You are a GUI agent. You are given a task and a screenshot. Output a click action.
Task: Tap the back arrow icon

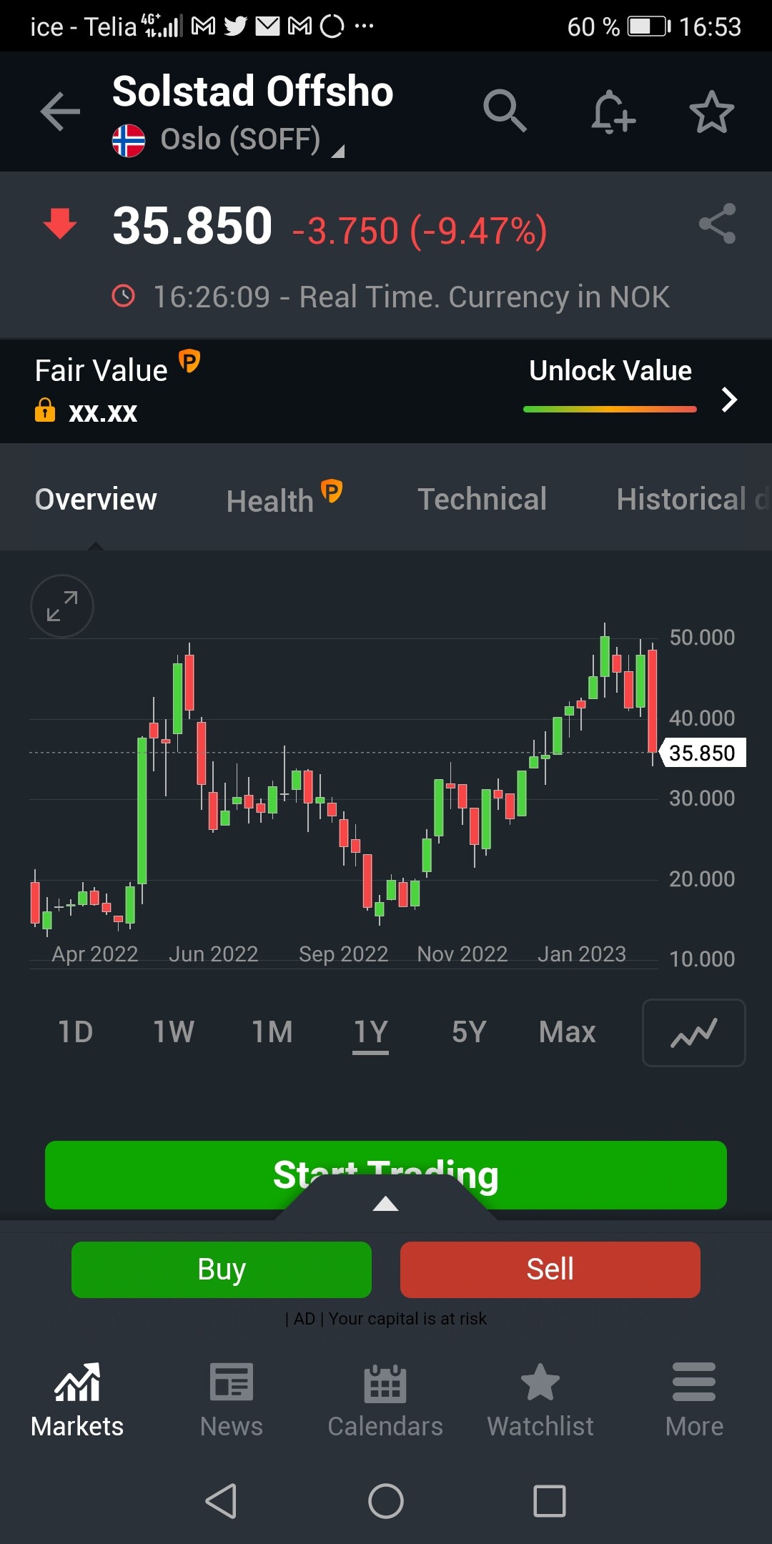pyautogui.click(x=60, y=112)
